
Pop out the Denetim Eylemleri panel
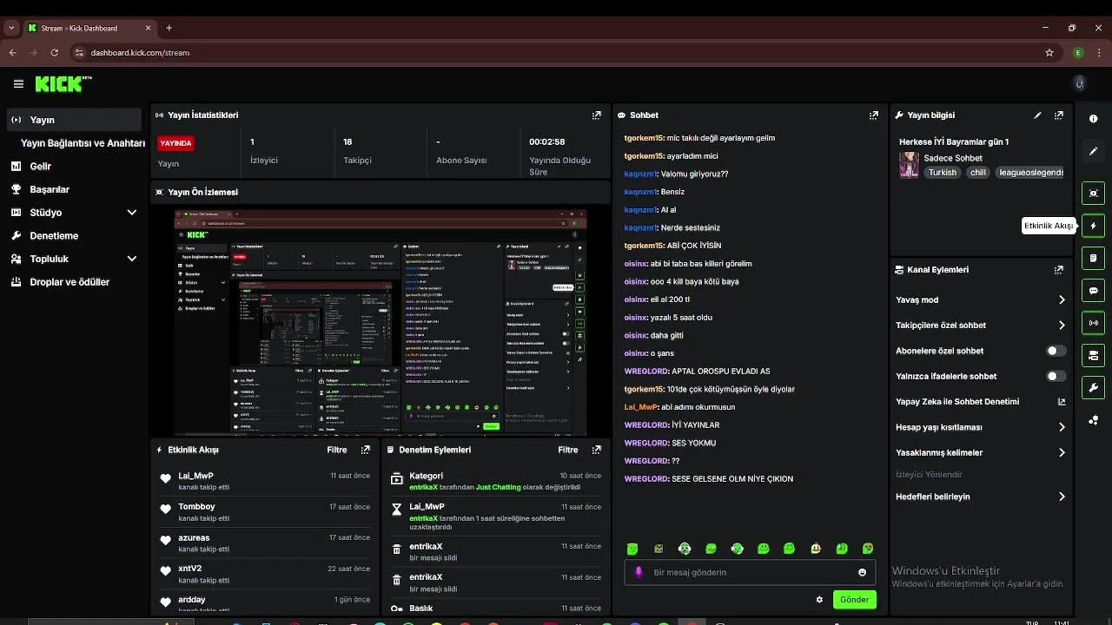pyautogui.click(x=596, y=450)
